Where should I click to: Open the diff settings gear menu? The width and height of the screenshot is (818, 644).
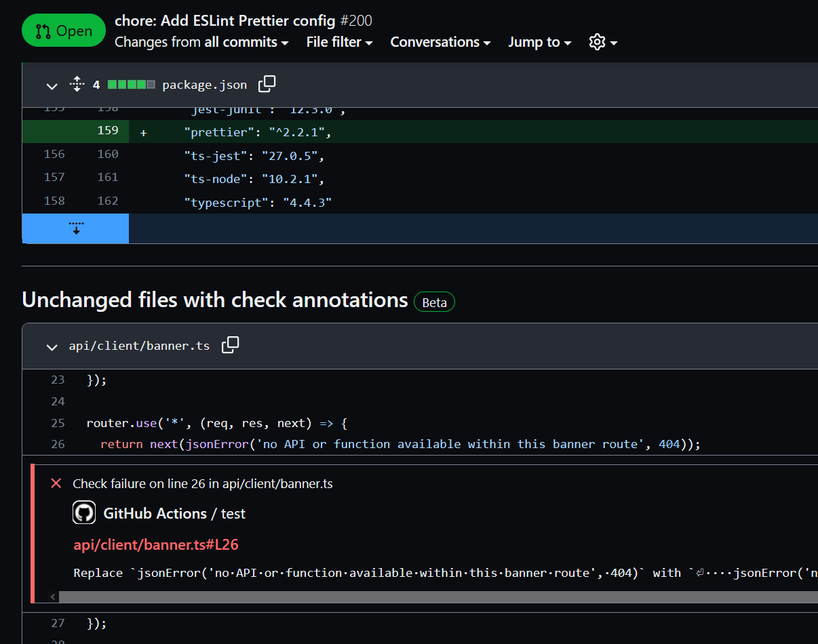603,42
